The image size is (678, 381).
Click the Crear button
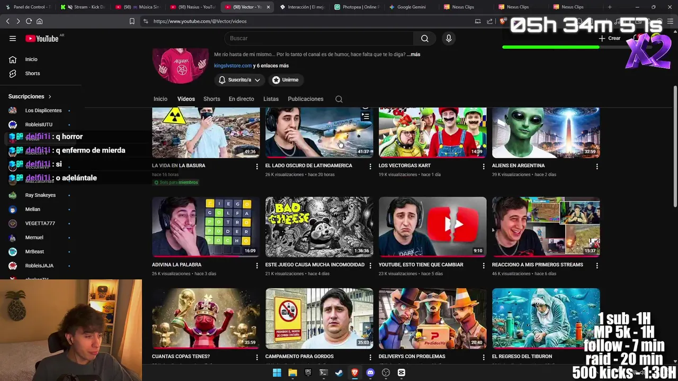(609, 38)
